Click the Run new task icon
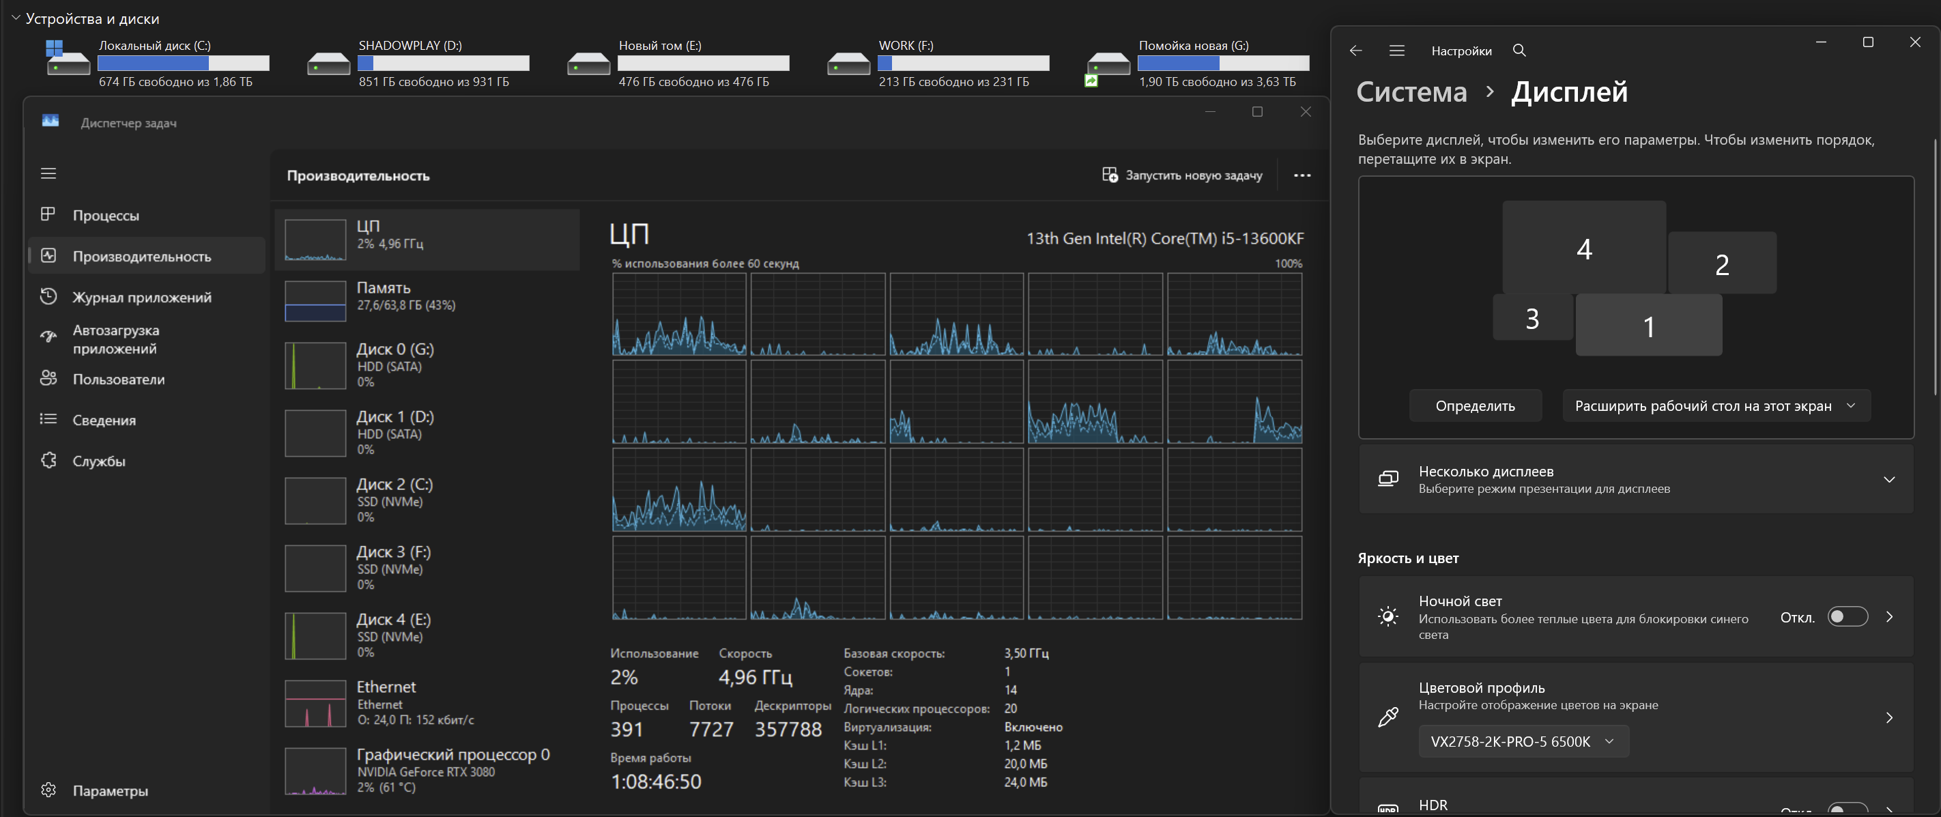The height and width of the screenshot is (817, 1941). click(1109, 175)
